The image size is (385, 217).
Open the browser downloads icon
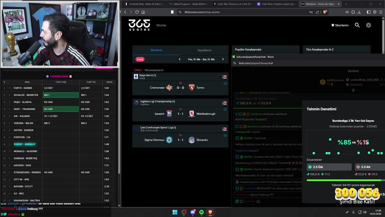point(359,12)
